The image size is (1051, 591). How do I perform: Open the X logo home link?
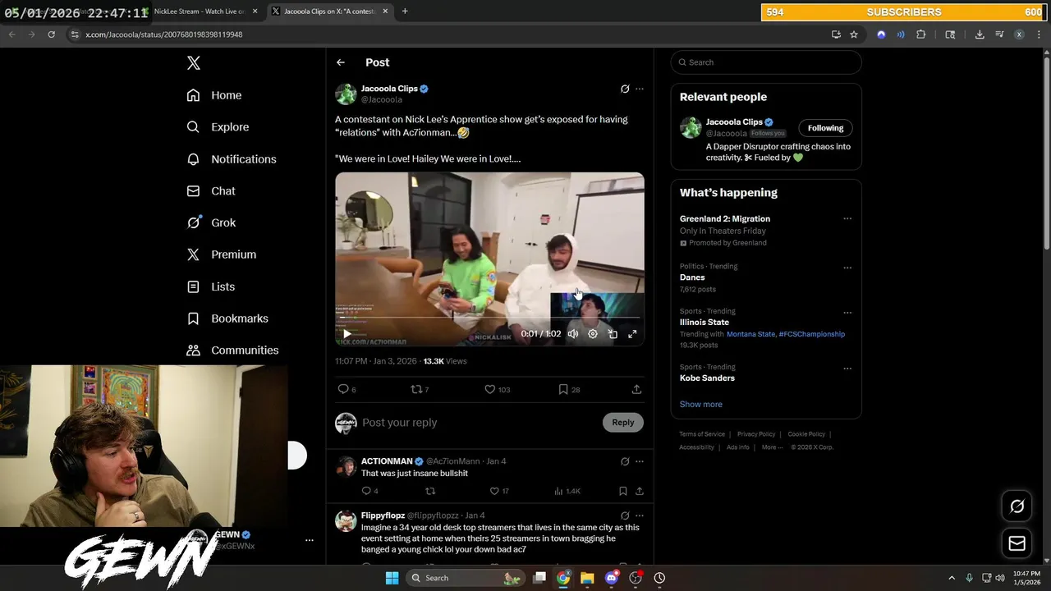pos(193,63)
